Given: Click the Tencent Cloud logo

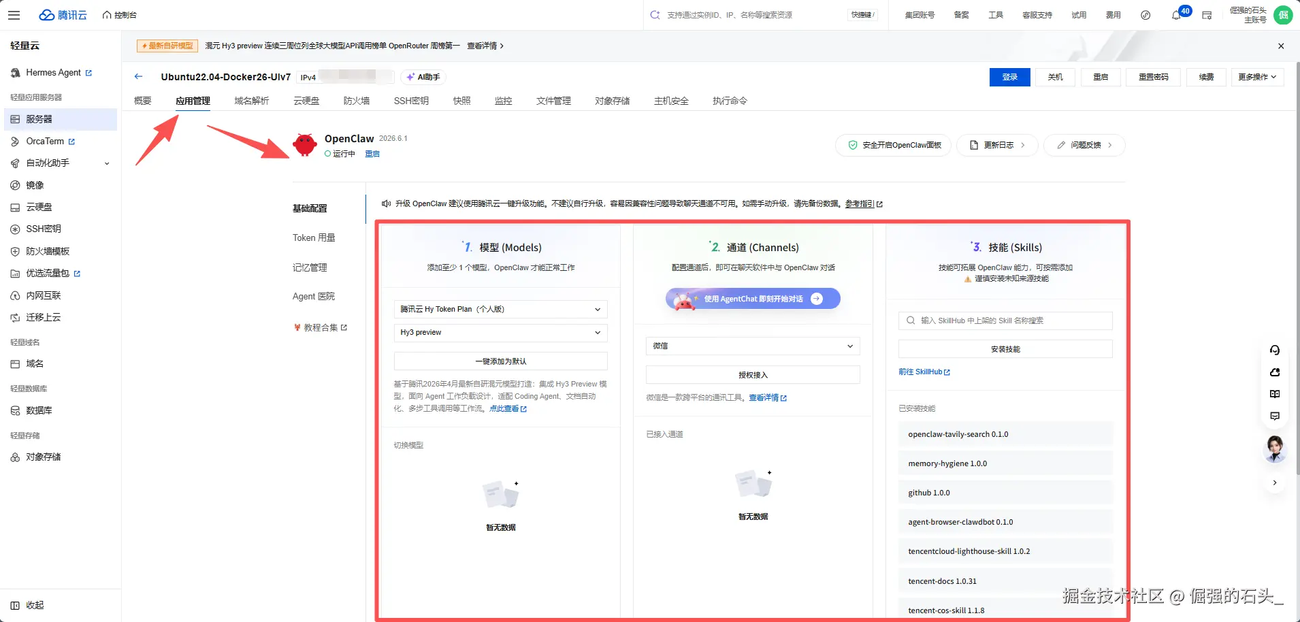Looking at the screenshot, I should [x=63, y=15].
